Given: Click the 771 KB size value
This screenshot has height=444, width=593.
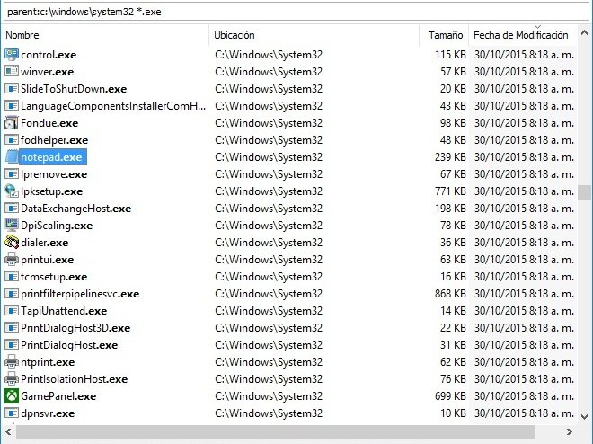Looking at the screenshot, I should [x=450, y=191].
